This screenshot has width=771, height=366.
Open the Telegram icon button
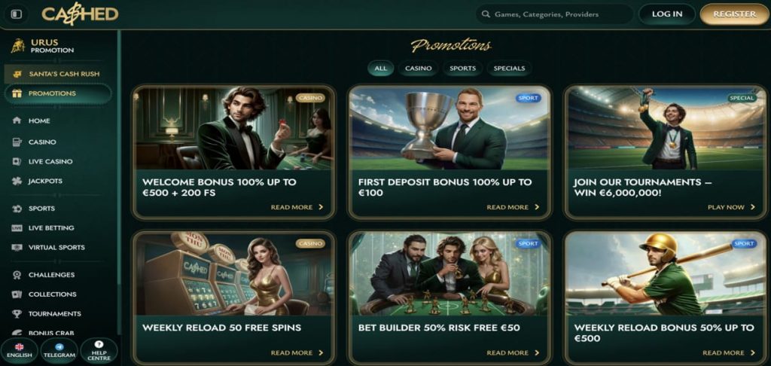(59, 350)
